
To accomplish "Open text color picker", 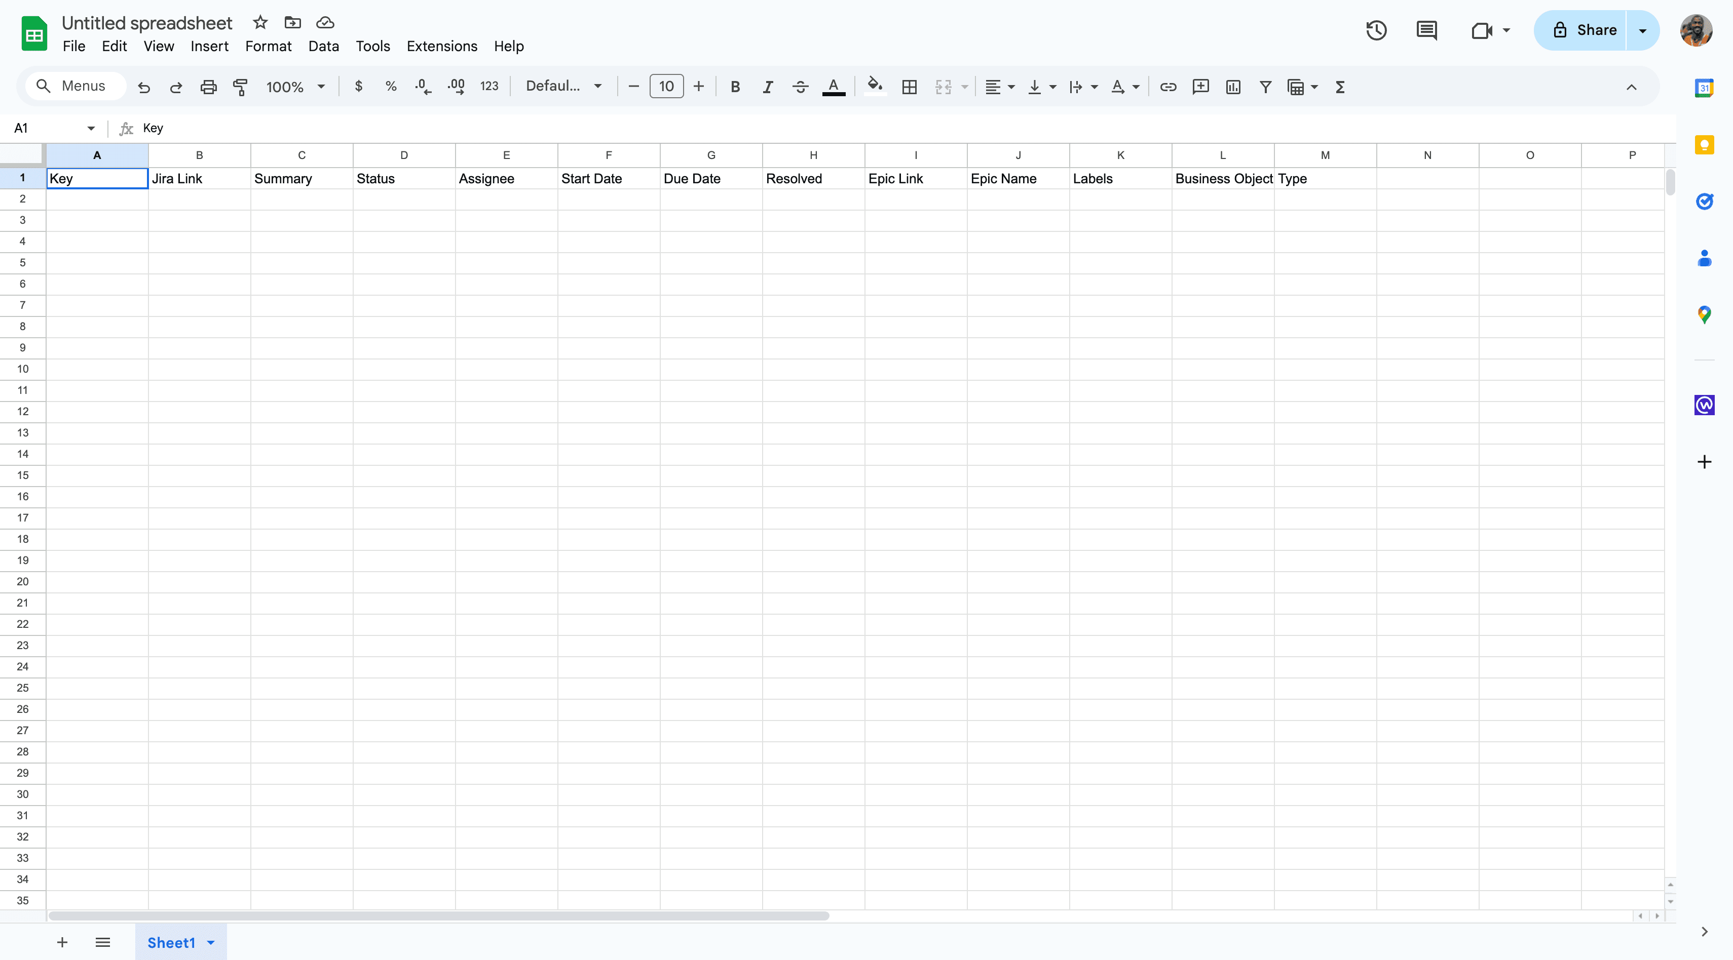I will point(834,87).
